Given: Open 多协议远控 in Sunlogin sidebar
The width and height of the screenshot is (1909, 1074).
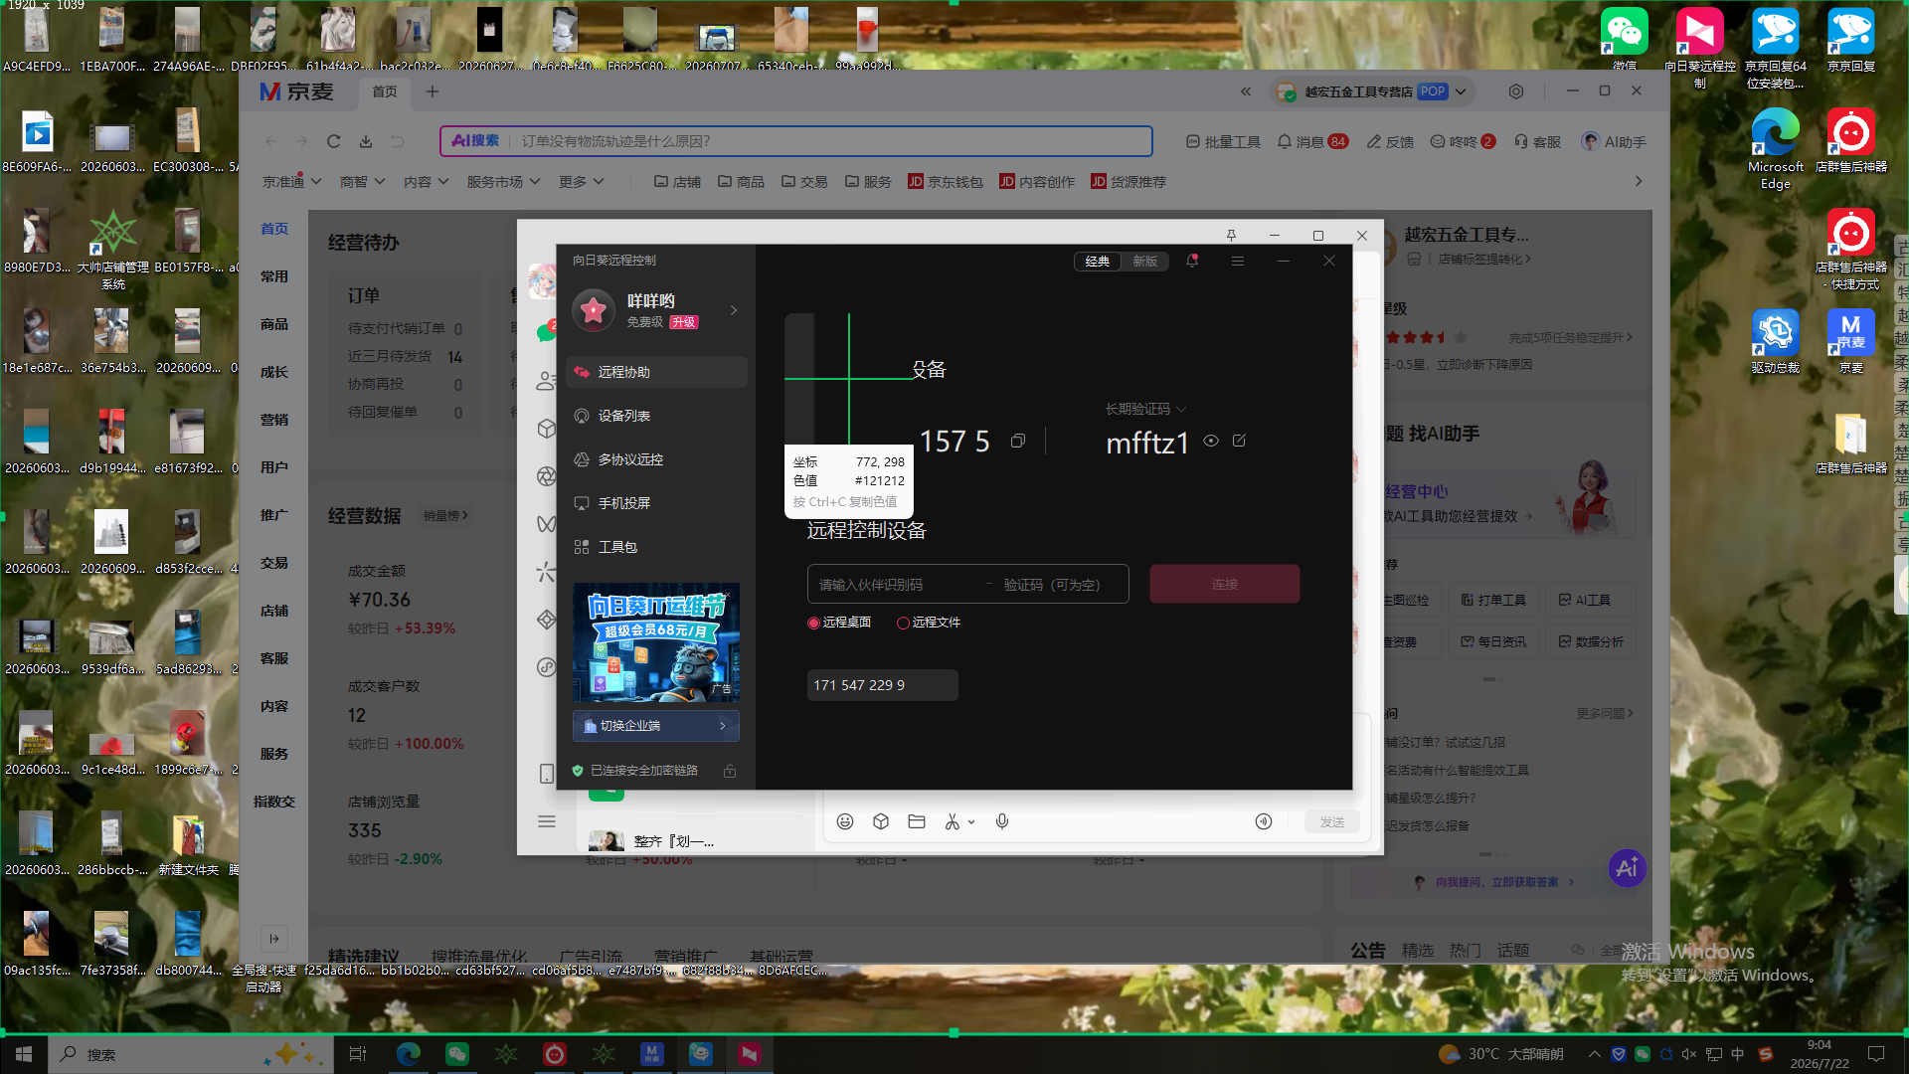Looking at the screenshot, I should (656, 459).
